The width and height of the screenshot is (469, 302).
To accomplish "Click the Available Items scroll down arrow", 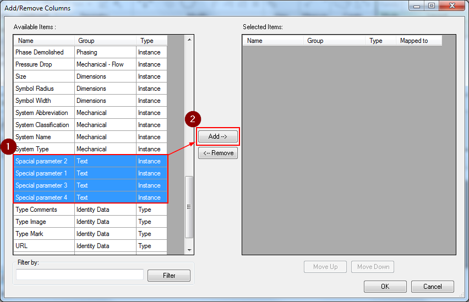I will (x=189, y=250).
